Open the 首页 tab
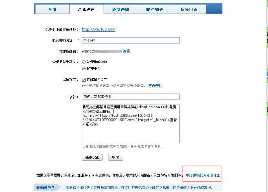This screenshot has width=268, height=192. (x=51, y=9)
